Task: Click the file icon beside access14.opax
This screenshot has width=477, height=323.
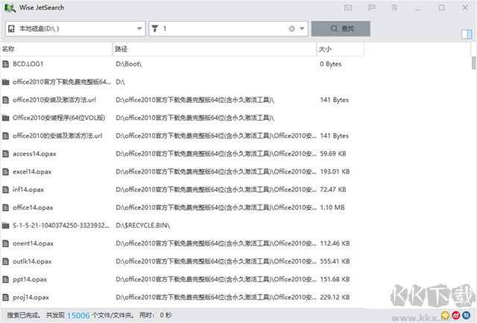Action: click(5, 154)
